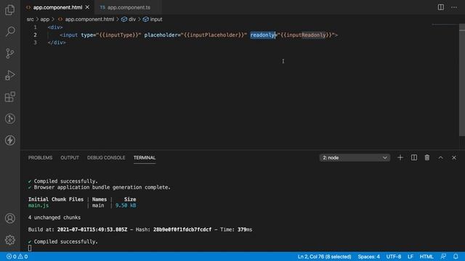Click the 'Ln 2, Col 76' status entry
465x261 pixels.
click(x=325, y=257)
